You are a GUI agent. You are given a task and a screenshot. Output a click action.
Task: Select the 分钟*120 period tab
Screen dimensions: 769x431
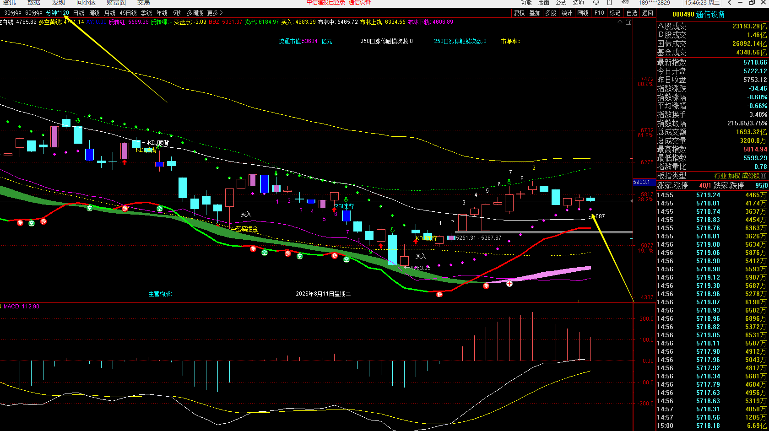coord(58,13)
